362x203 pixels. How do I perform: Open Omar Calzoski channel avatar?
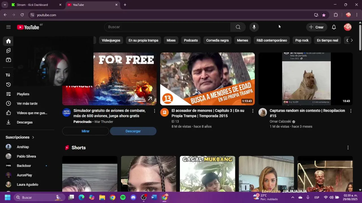coord(262,112)
